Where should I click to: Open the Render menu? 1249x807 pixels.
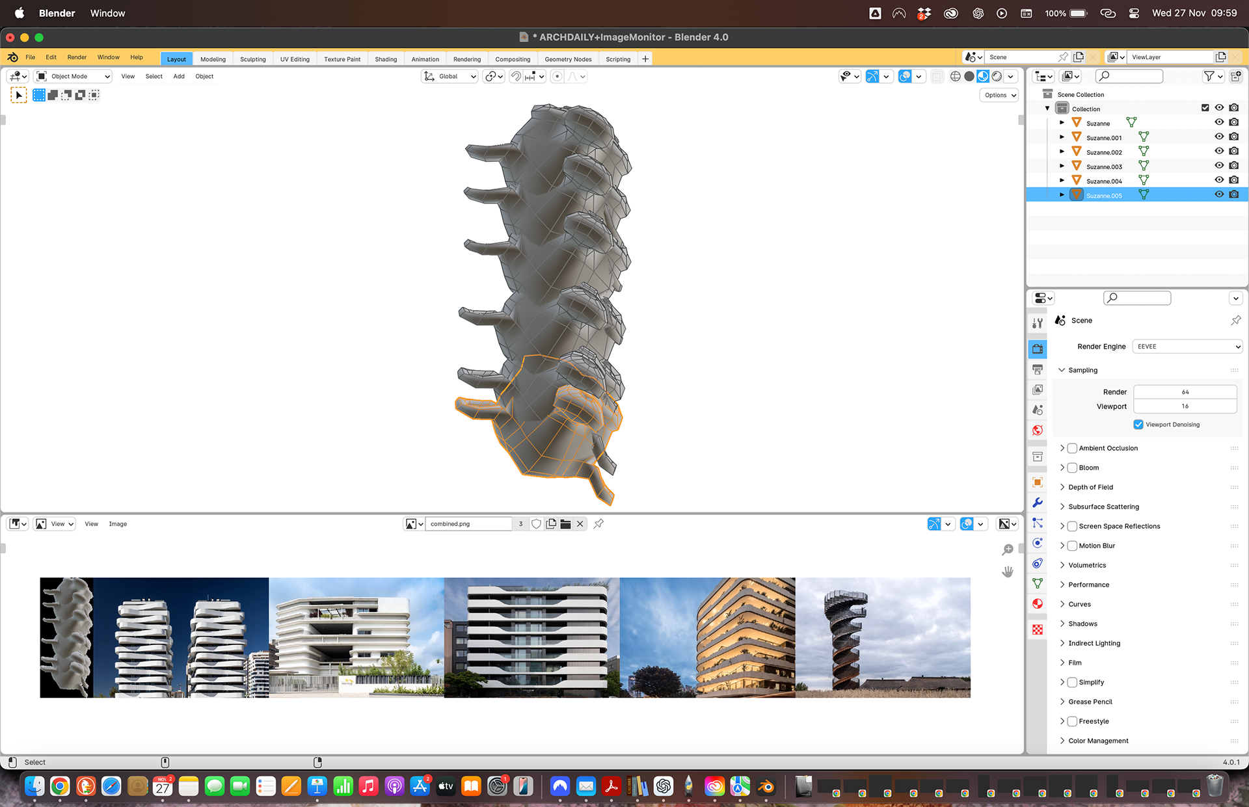tap(77, 57)
